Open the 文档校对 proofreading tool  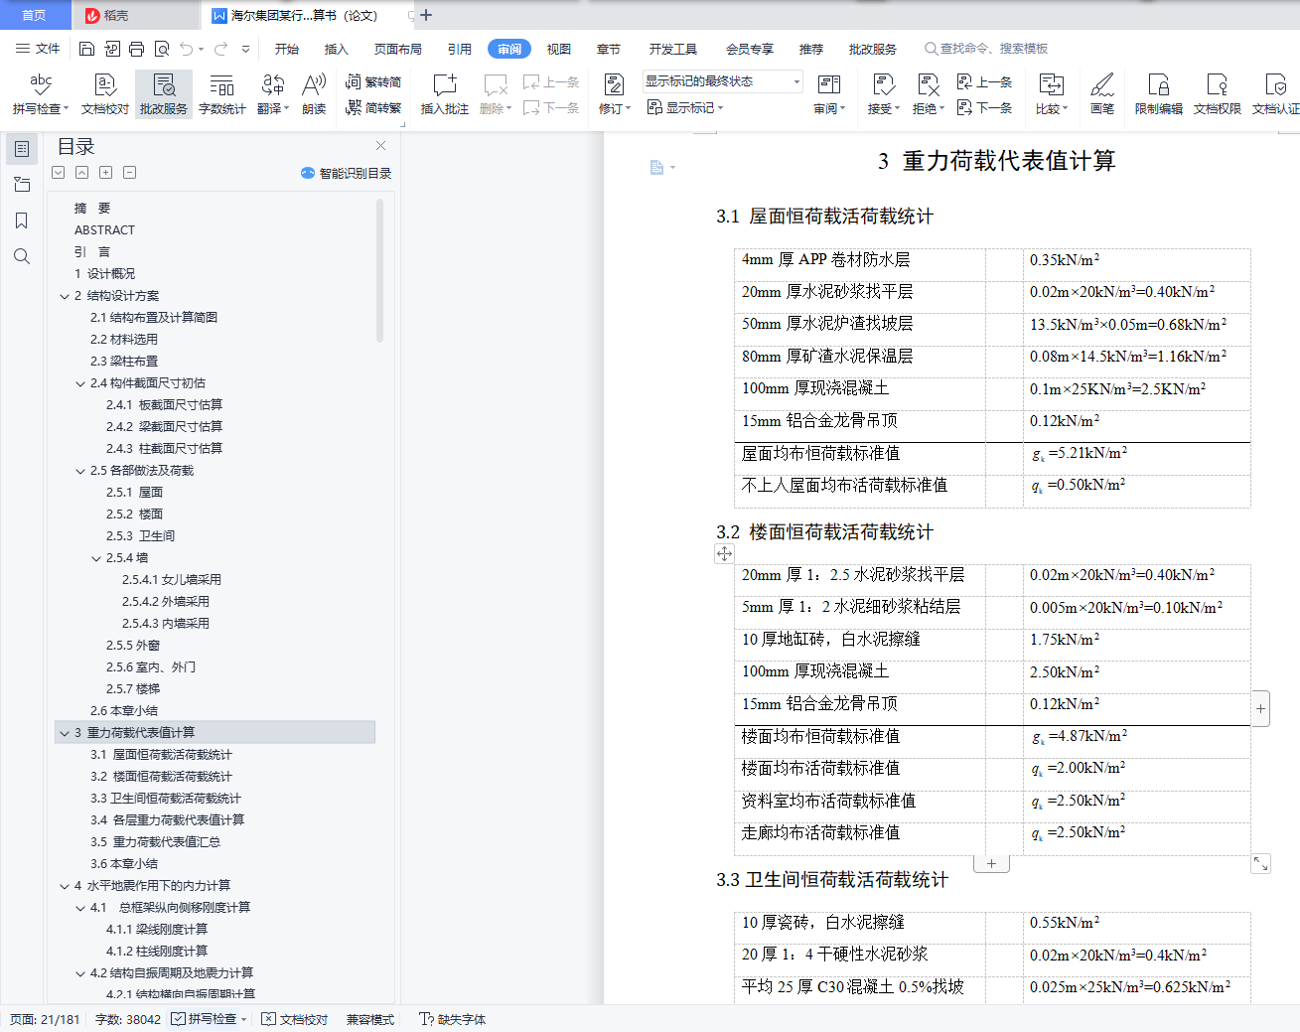pyautogui.click(x=105, y=93)
